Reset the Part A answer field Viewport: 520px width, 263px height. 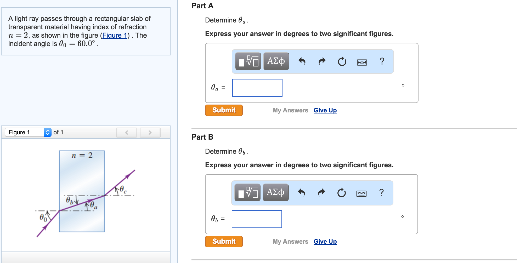click(342, 61)
